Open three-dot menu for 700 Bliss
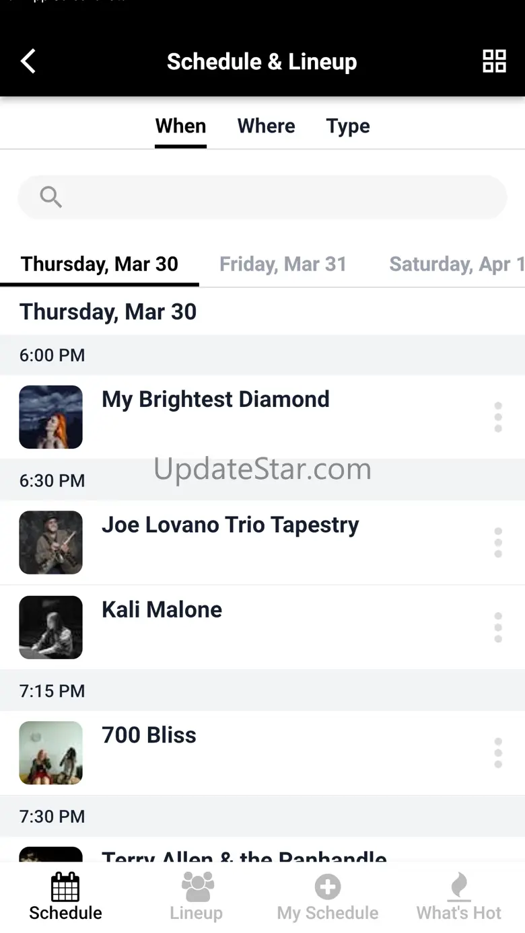This screenshot has width=525, height=933. [498, 753]
